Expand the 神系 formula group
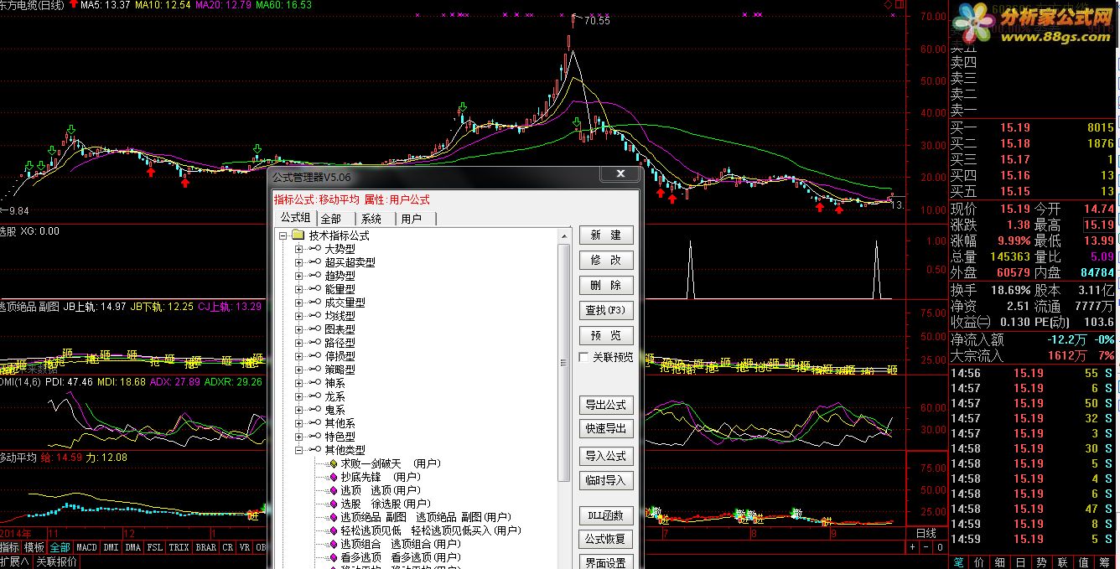This screenshot has width=1120, height=569. click(298, 383)
